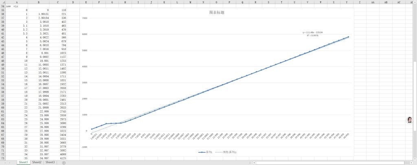Click vertical scrollbar down arrow

[x=415, y=158]
